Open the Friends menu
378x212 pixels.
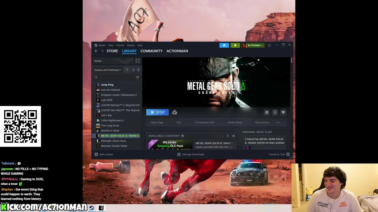(120, 45)
